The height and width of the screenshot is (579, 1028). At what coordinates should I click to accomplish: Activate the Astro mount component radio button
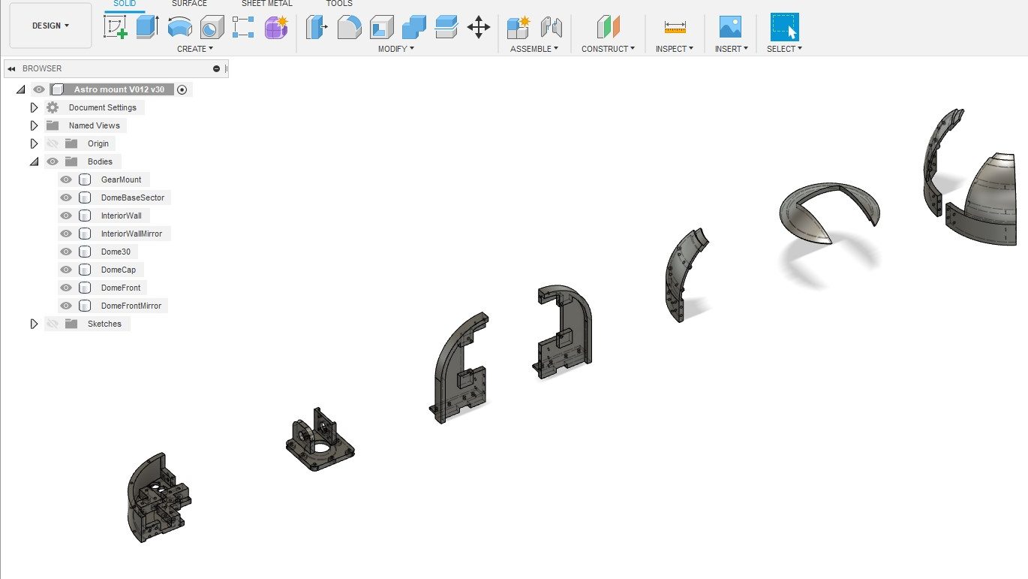tap(182, 89)
